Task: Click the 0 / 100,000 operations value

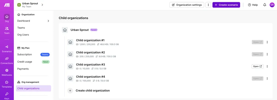Action: [85, 81]
